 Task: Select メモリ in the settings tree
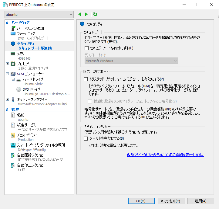pyautogui.click(x=21, y=54)
